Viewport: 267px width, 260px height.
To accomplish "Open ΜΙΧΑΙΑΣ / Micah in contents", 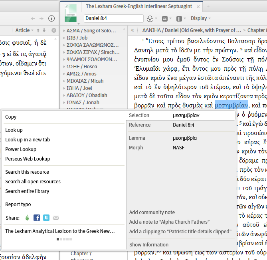I will [x=85, y=81].
